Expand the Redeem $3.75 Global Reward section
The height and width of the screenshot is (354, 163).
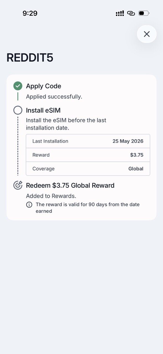(x=70, y=185)
